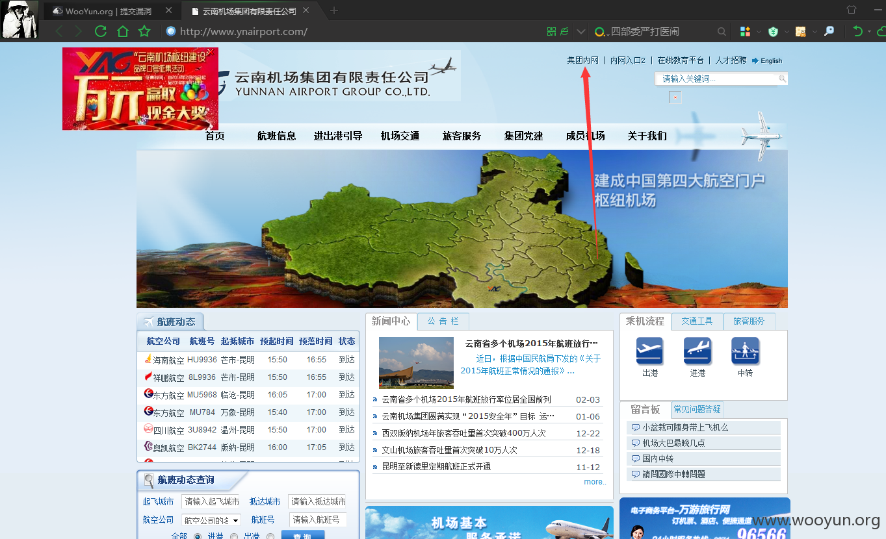
Task: Expand dropdown arrow beside cheese icon
Action: coord(814,31)
